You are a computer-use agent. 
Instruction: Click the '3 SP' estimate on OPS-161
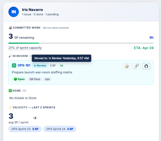coord(53,66)
